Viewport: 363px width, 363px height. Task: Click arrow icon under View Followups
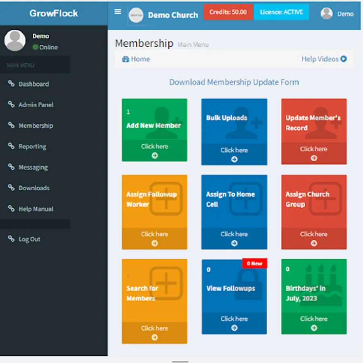tap(234, 328)
